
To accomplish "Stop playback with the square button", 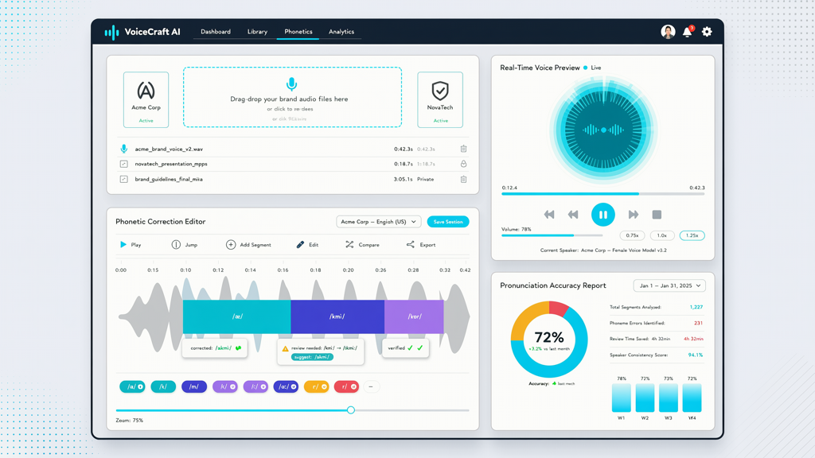I will [657, 215].
